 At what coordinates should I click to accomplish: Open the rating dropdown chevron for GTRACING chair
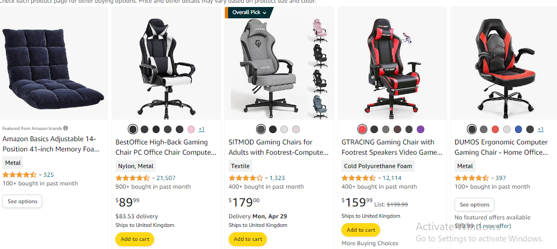tap(379, 178)
